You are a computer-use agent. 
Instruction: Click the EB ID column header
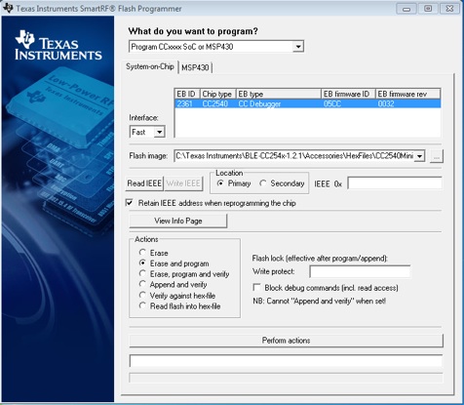pos(187,94)
